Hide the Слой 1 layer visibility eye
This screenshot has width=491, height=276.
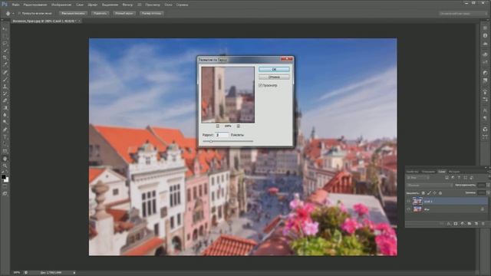(409, 201)
